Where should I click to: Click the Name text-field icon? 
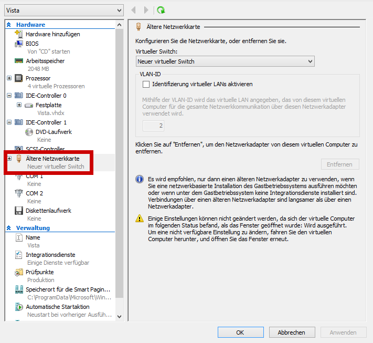(19, 237)
